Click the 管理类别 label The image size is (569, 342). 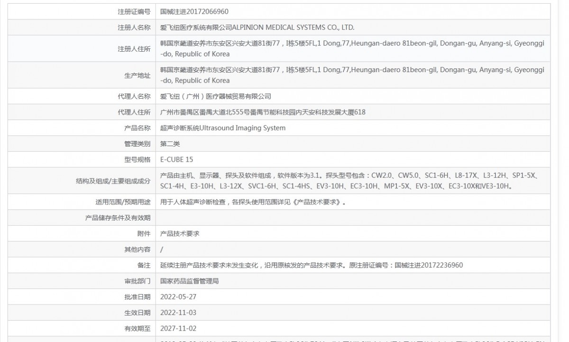(x=138, y=144)
